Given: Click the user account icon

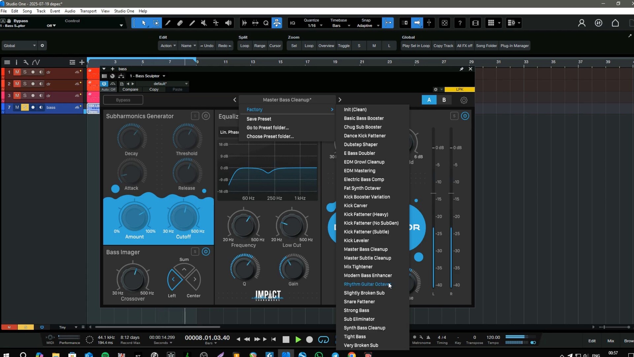Looking at the screenshot, I should tap(581, 23).
